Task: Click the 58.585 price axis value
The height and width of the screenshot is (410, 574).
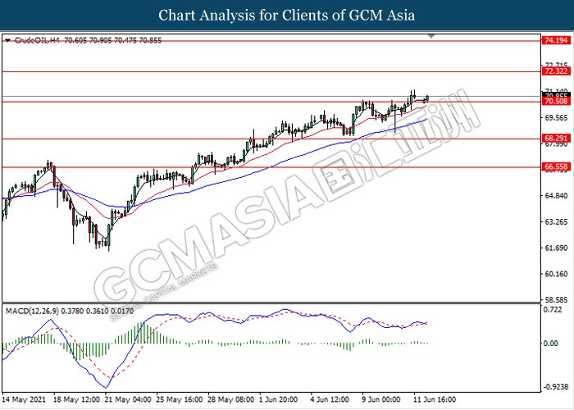Action: (557, 300)
